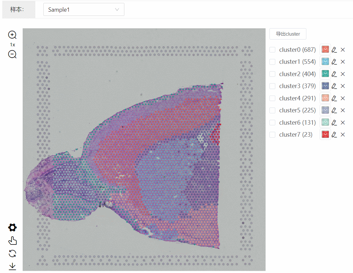Image resolution: width=353 pixels, height=273 pixels.
Task: Select the hand pointer tool icon
Action: pyautogui.click(x=12, y=241)
